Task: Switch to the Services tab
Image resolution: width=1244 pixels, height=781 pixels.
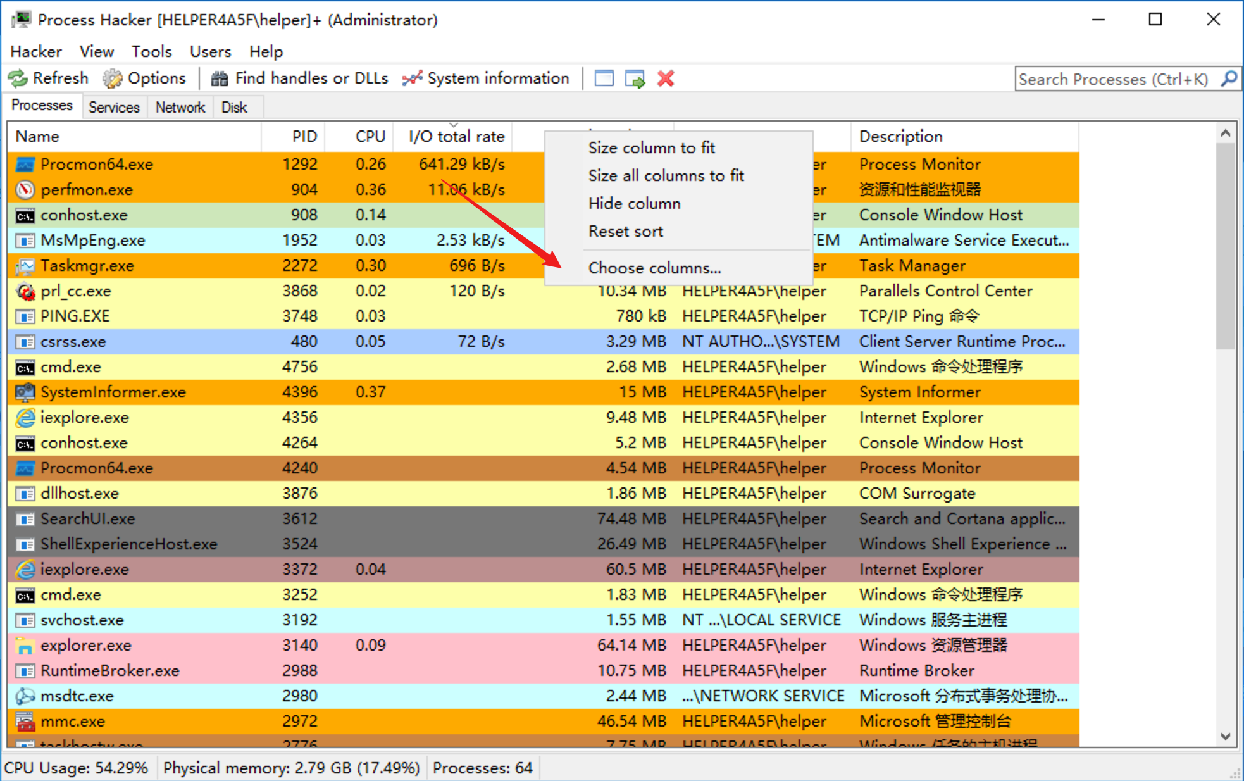Action: pyautogui.click(x=114, y=107)
